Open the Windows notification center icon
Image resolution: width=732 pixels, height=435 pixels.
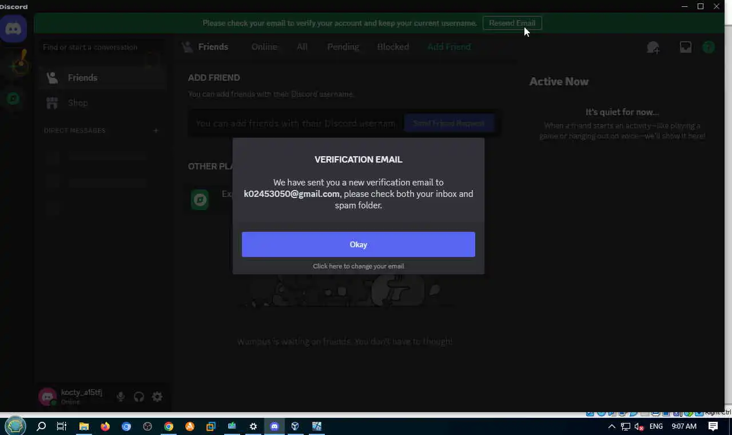pyautogui.click(x=713, y=426)
